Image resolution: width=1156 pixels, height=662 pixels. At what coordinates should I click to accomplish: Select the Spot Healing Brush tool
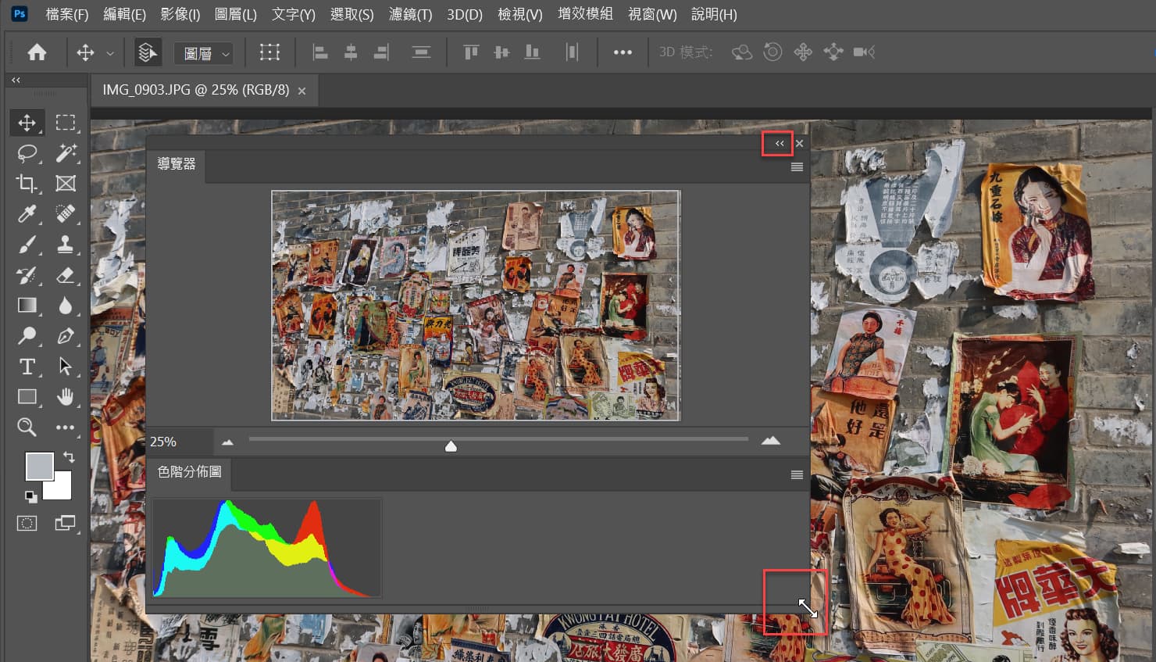pos(66,213)
